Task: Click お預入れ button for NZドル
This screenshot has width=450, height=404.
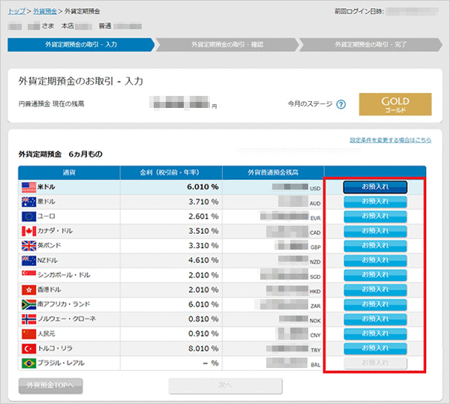Action: point(375,260)
